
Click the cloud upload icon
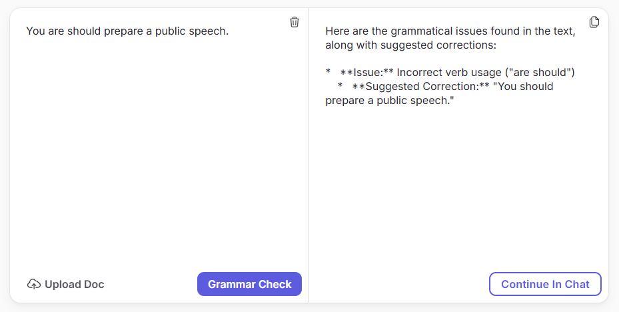pyautogui.click(x=34, y=284)
